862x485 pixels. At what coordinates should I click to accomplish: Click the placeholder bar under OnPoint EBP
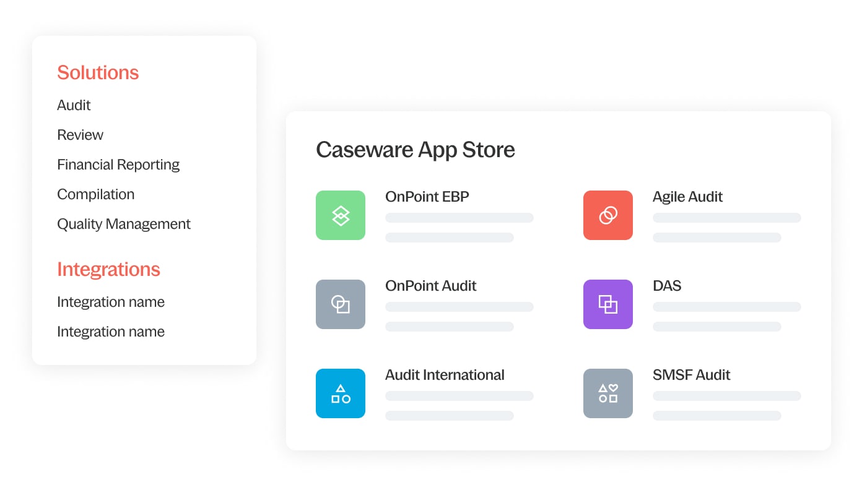[459, 218]
